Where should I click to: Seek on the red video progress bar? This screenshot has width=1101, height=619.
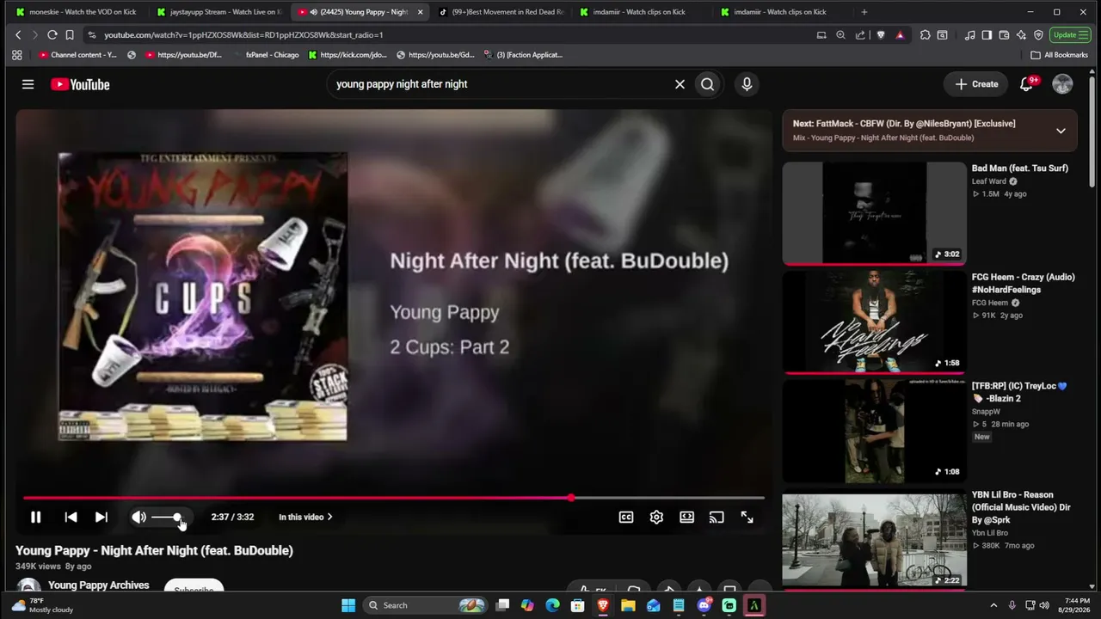(x=394, y=498)
